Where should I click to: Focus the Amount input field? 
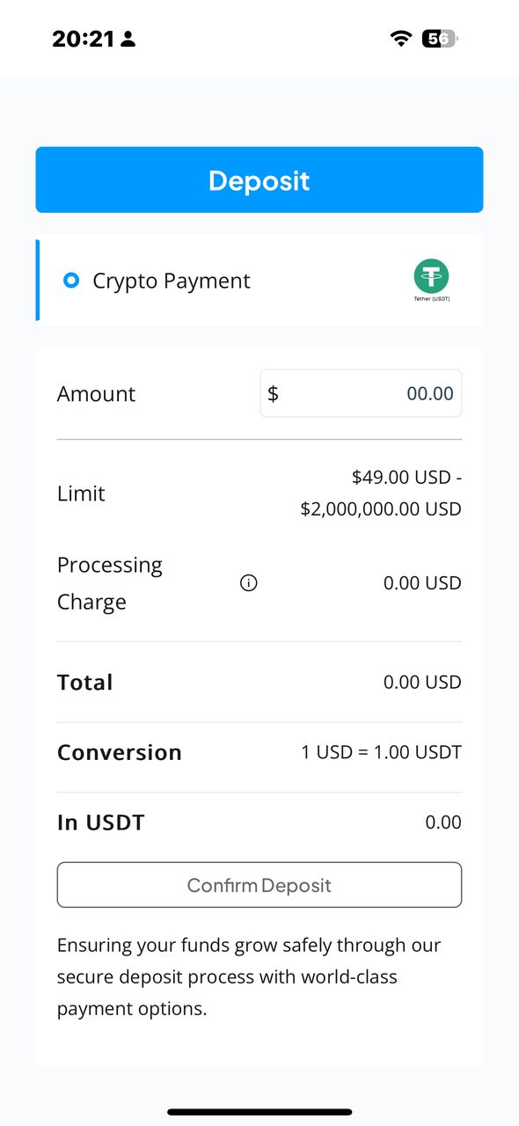click(x=361, y=393)
